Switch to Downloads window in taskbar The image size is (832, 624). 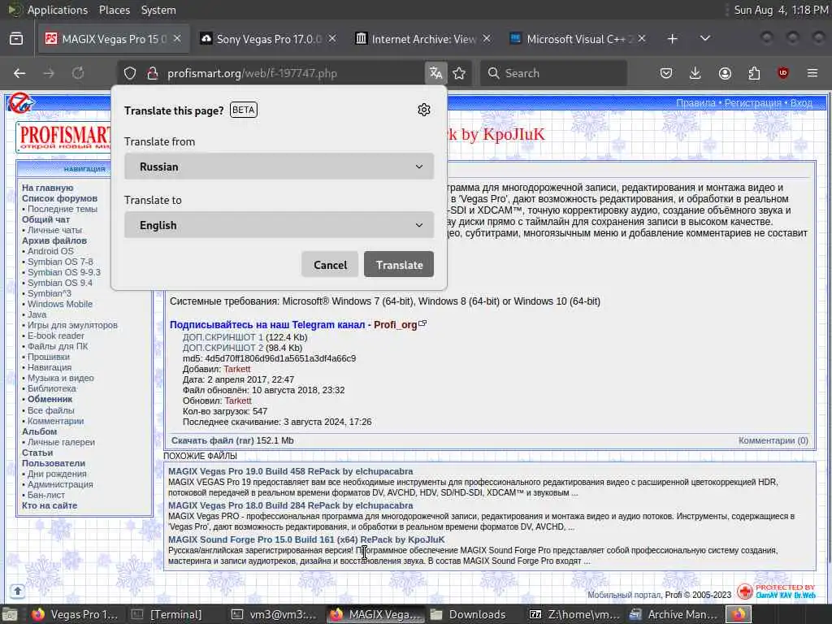[x=468, y=614]
